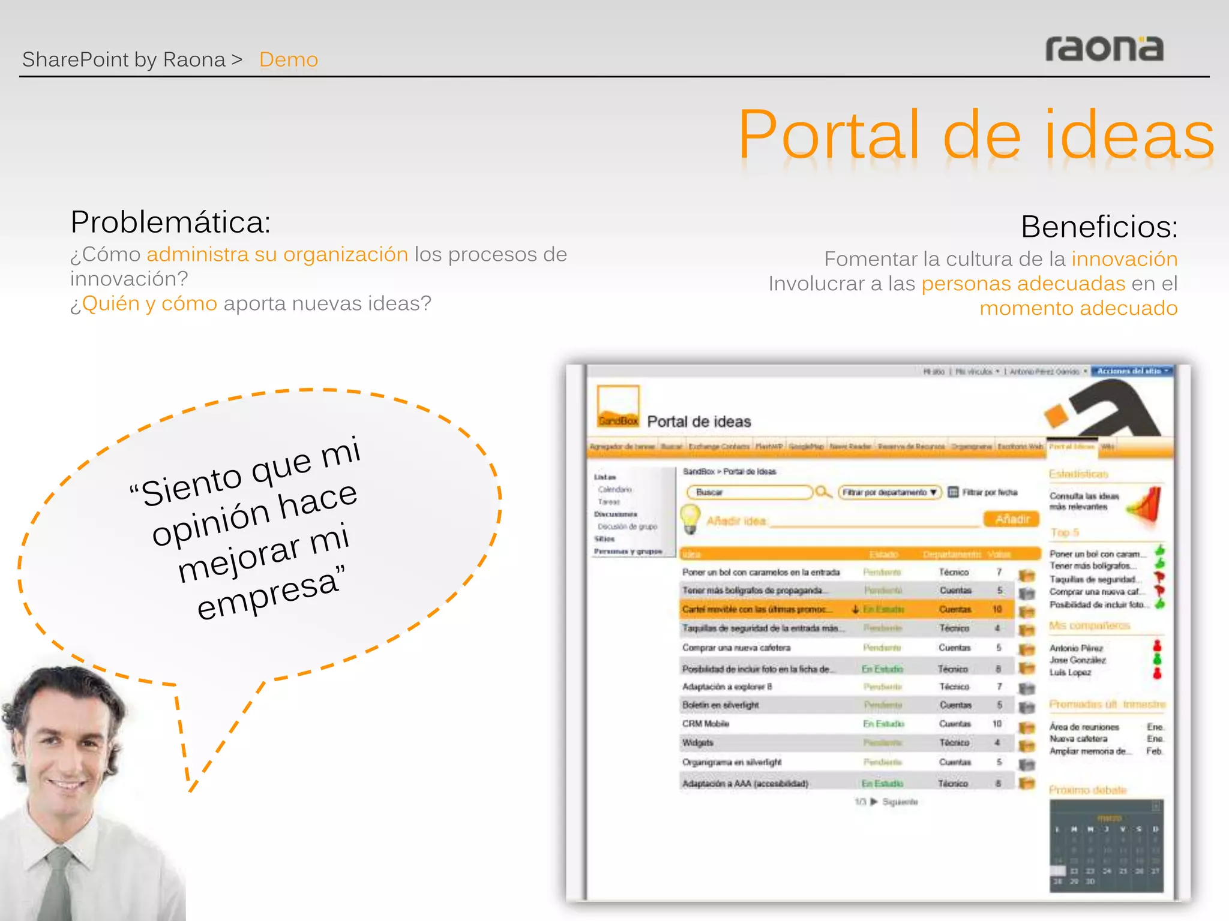The image size is (1229, 921).
Task: Go to next page via Siguiente
Action: 900,802
